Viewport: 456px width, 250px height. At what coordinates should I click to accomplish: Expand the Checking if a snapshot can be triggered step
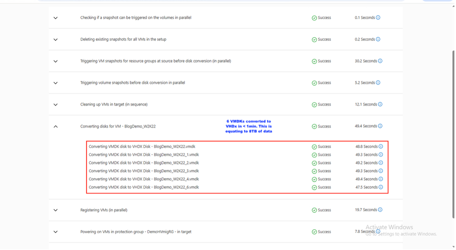[x=56, y=18]
